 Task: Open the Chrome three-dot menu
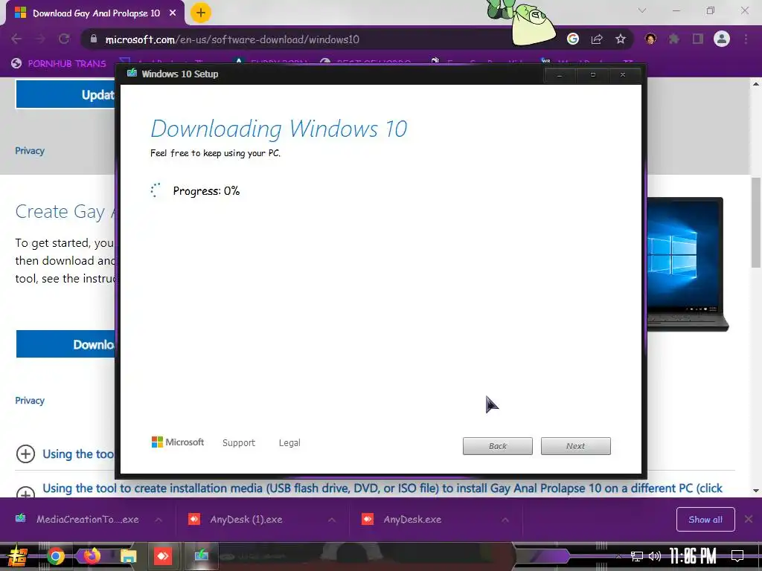(x=746, y=39)
